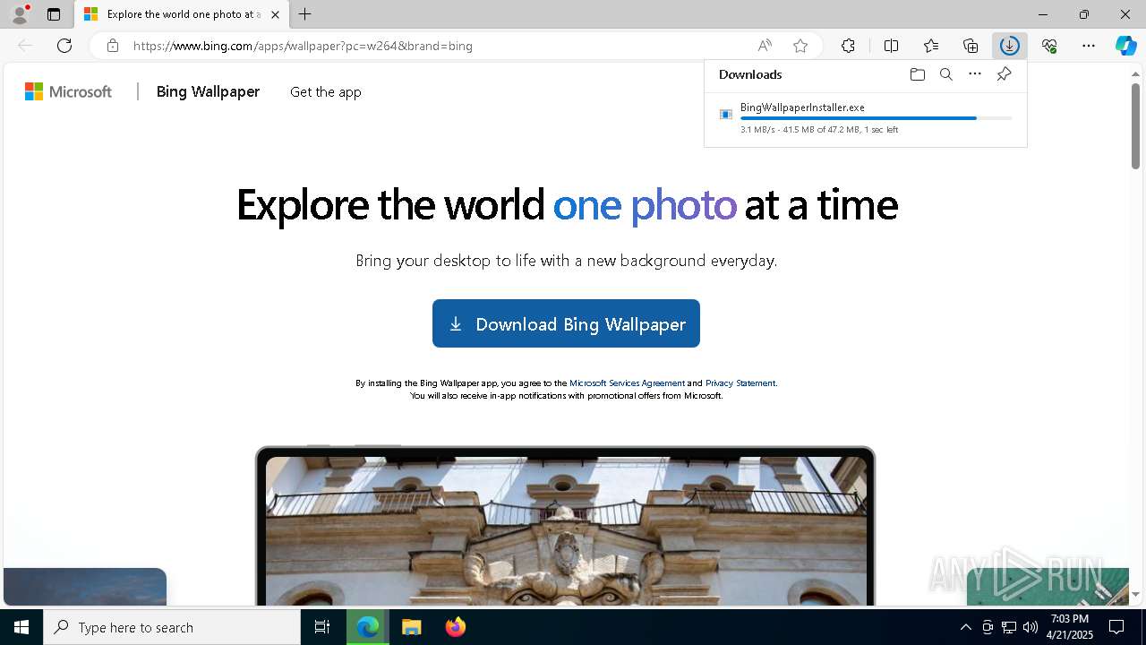The image size is (1146, 645).
Task: Click the volume speaker tray icon
Action: point(1031,627)
